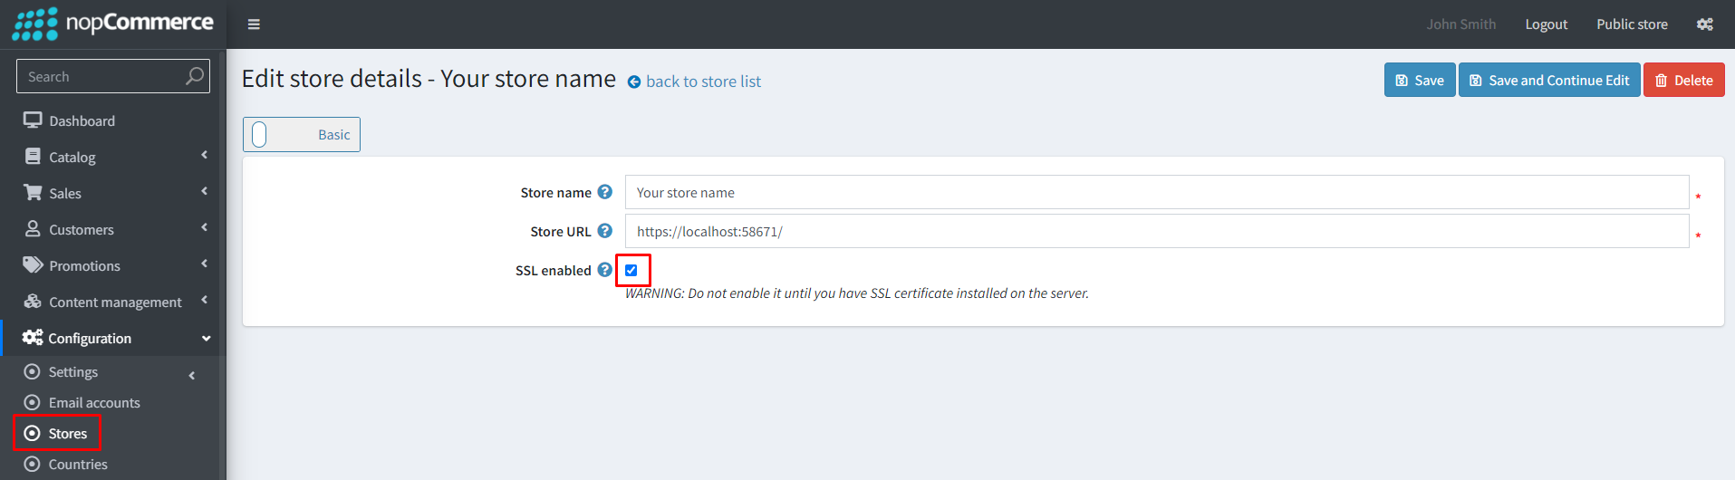
Task: Expand the Customers sidebar menu
Action: click(x=113, y=229)
